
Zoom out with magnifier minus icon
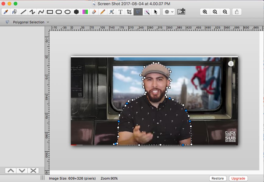[x=225, y=12]
